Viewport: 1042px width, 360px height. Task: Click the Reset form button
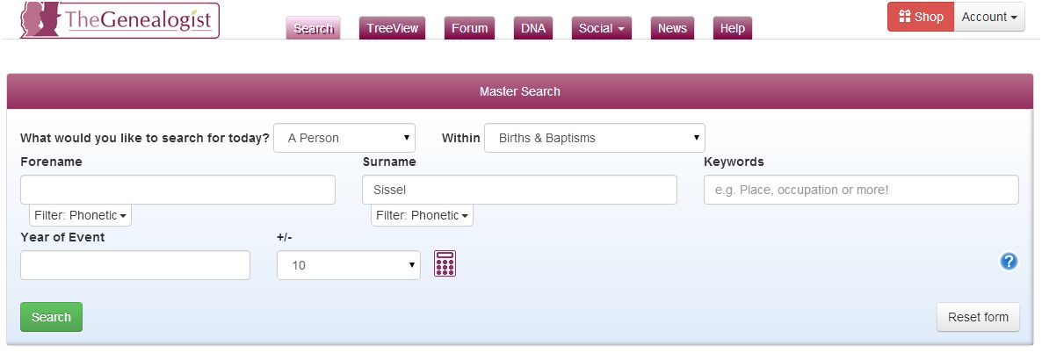(x=978, y=317)
